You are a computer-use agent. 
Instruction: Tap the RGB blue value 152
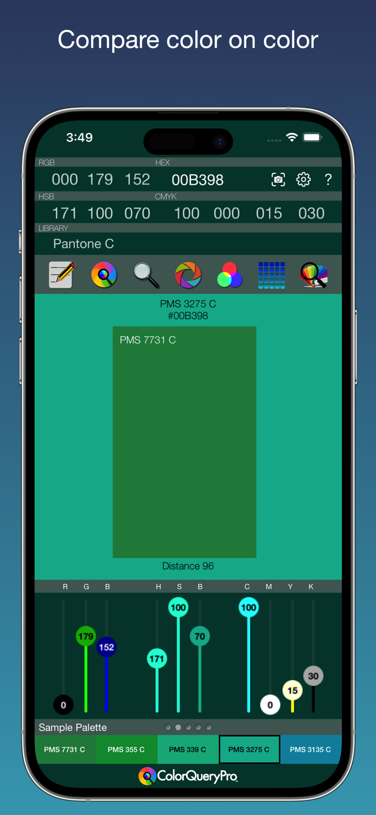[137, 179]
